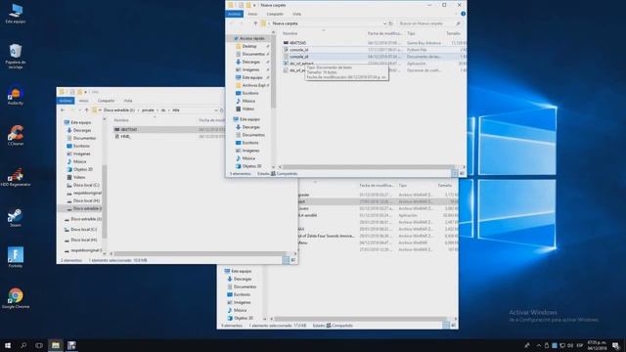Open Compartir tab in the title folder window
Screen dimensions: 626x352
coord(106,101)
